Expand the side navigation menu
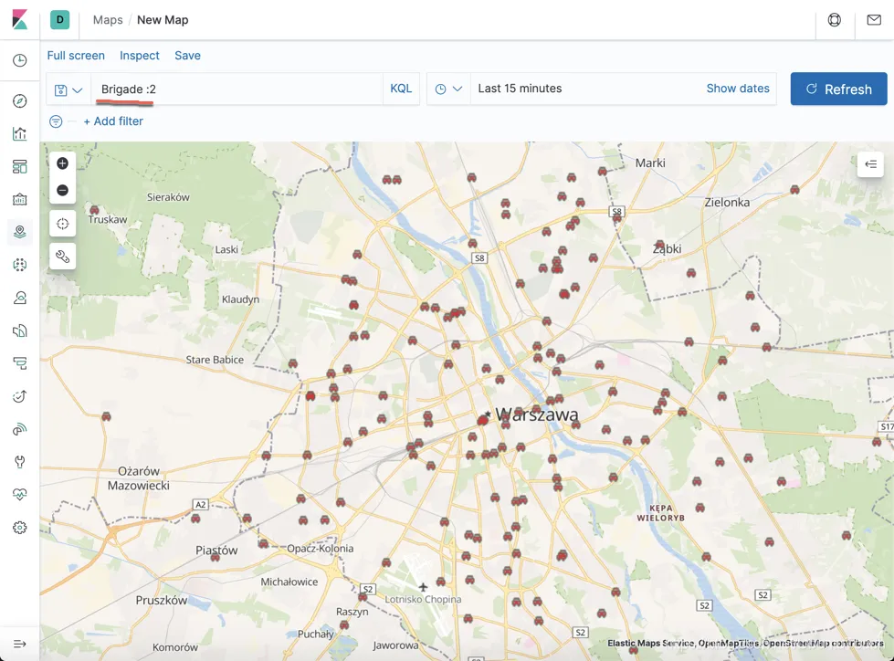Screen dimensions: 894x661 click(x=19, y=644)
